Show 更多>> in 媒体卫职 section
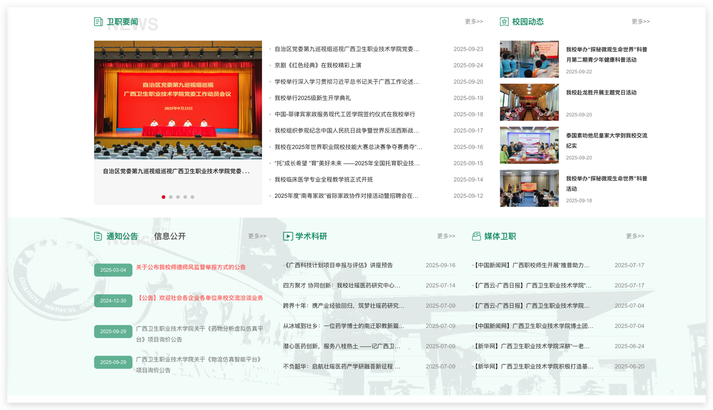 [635, 236]
